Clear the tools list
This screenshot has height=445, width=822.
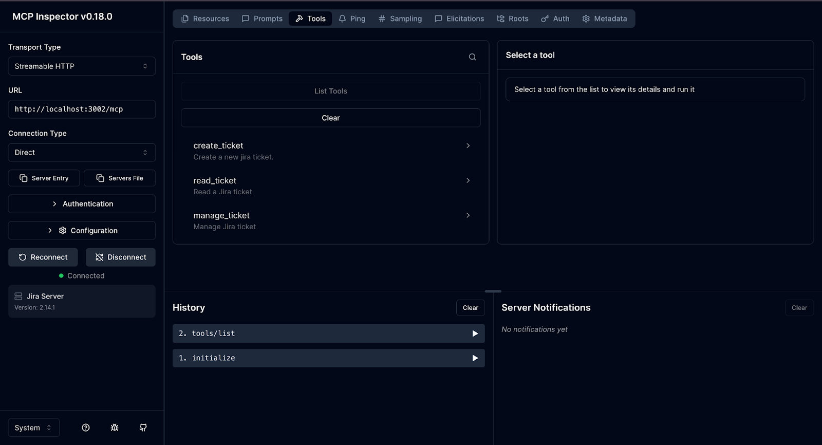pos(331,118)
